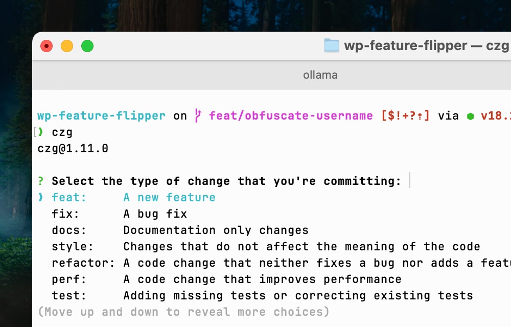
Task: Click the folder icon in the title bar
Action: 332,46
